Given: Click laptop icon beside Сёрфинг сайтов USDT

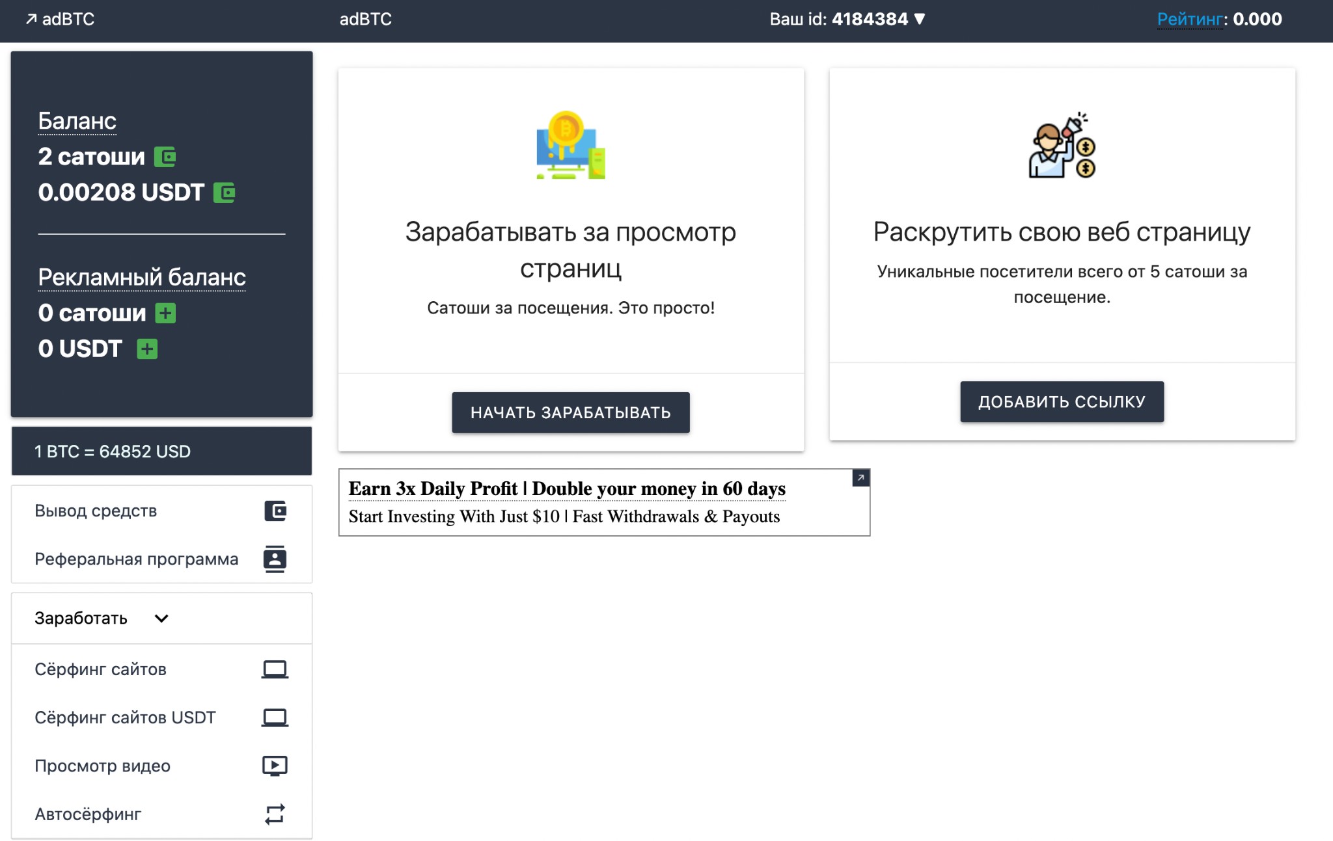Looking at the screenshot, I should pyautogui.click(x=275, y=717).
